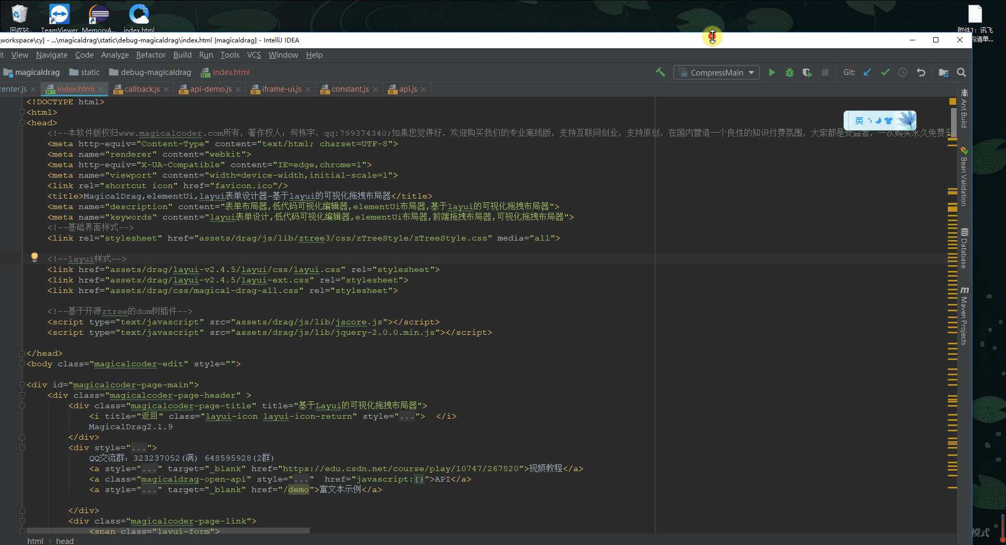The height and width of the screenshot is (545, 1006).
Task: Close the callback.js editor tab
Action: click(166, 90)
